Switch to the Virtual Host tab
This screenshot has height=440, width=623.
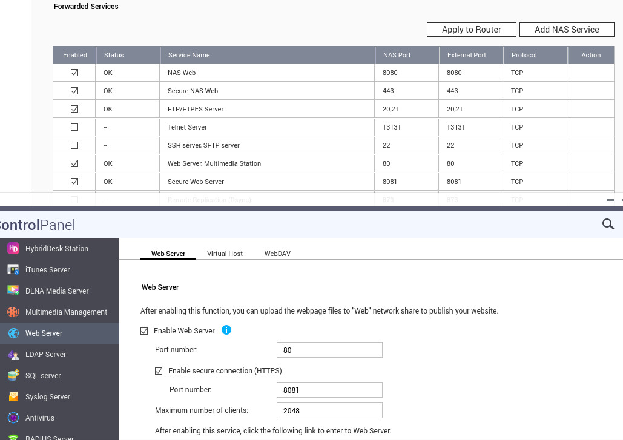[x=225, y=254]
